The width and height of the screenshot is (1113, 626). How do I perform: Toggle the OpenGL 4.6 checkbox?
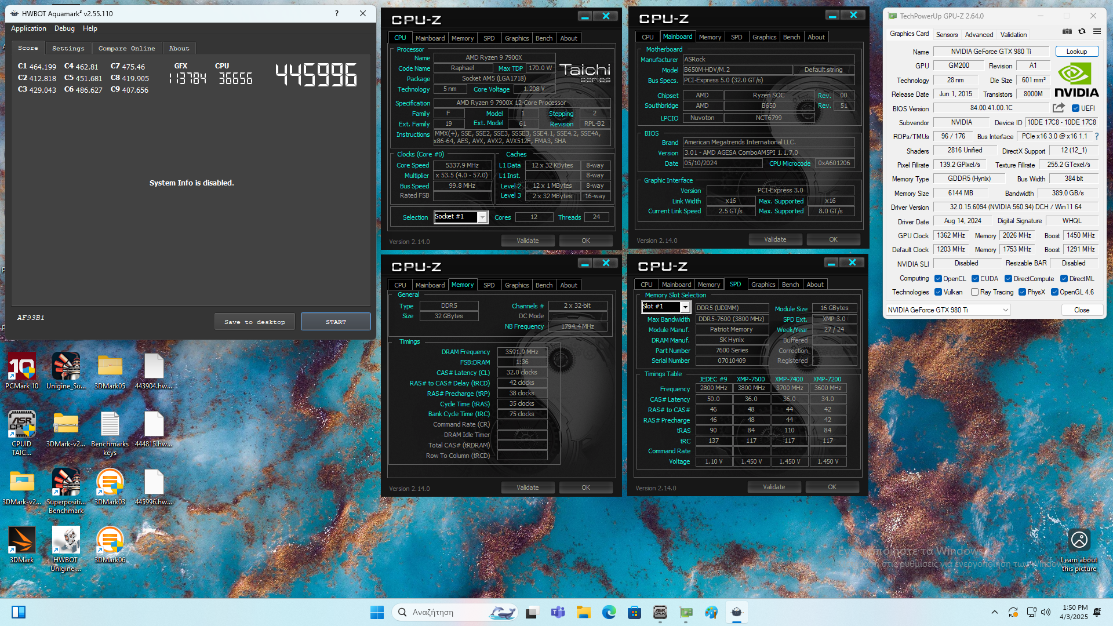click(1055, 292)
